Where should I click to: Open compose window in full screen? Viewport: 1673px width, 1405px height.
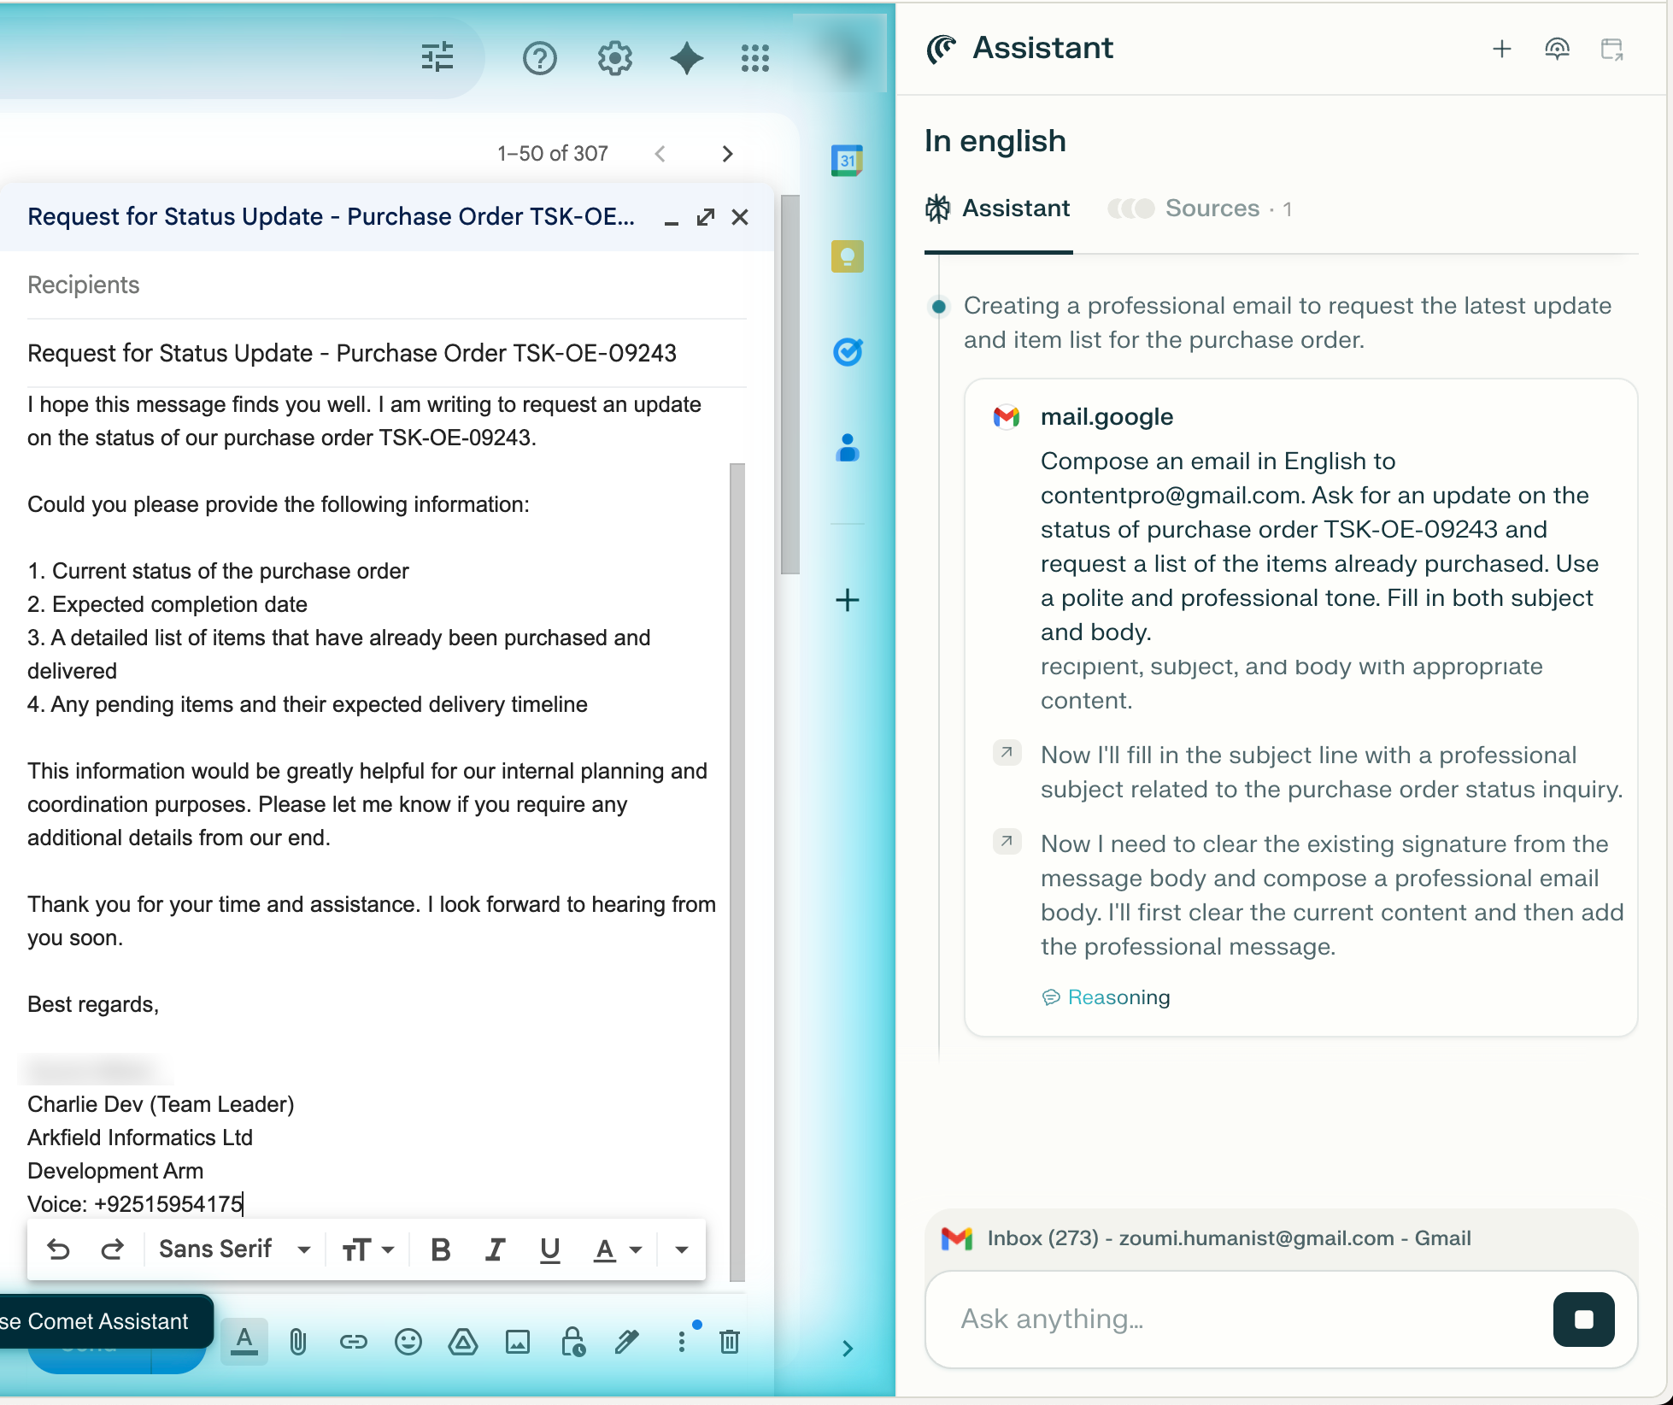coord(706,217)
